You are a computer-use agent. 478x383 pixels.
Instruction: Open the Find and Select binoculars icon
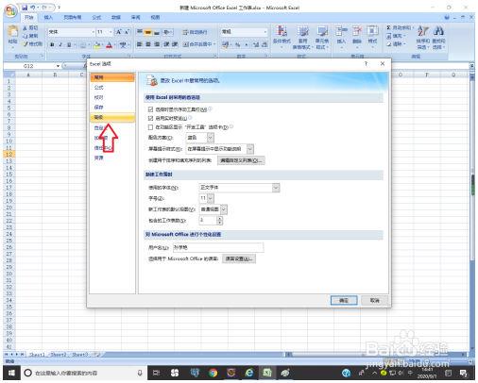pos(438,31)
